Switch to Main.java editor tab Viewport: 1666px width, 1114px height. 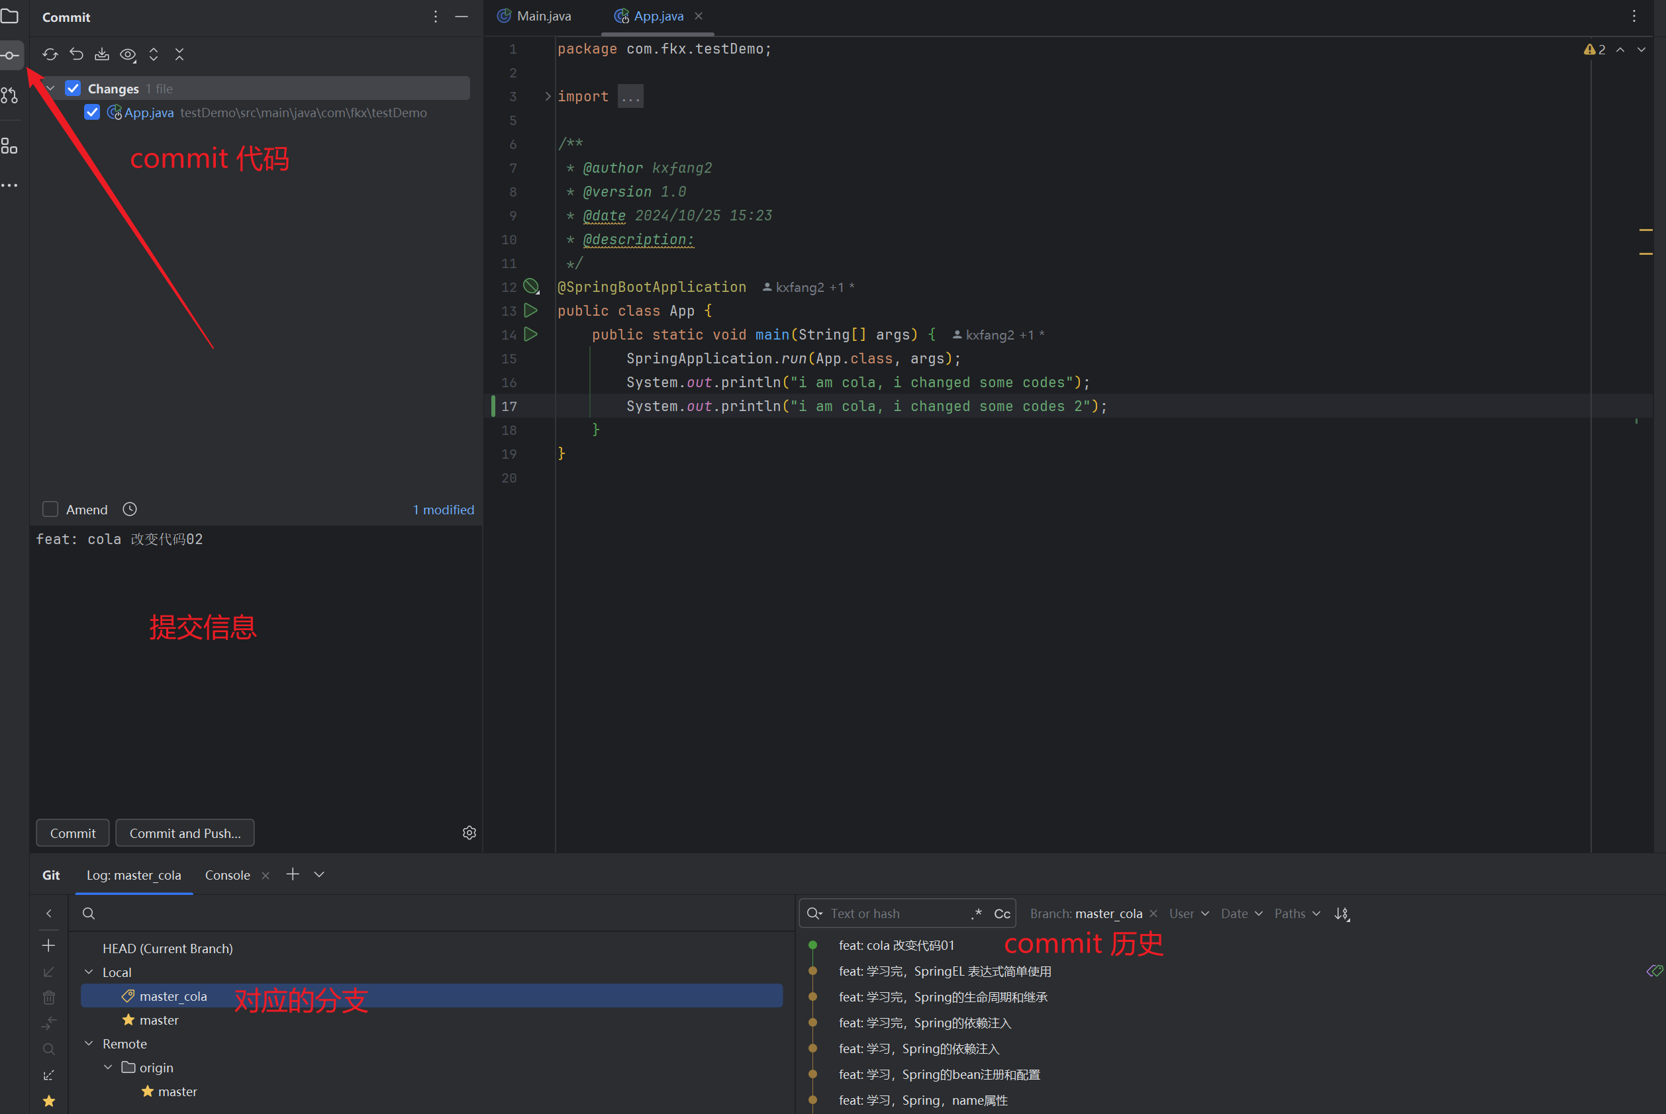click(534, 16)
